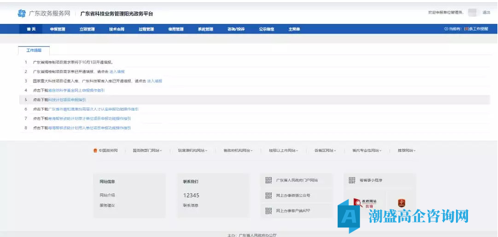The image size is (498, 237).
Task: Open the 公示信息 menu
Action: pyautogui.click(x=266, y=29)
